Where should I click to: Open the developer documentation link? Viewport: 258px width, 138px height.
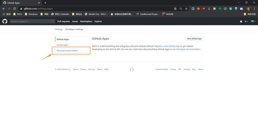(188, 49)
